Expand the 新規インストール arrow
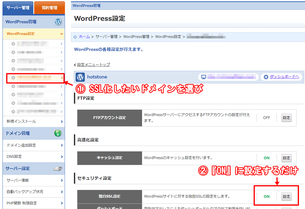Viewport: 305px width, 209px height. [62, 122]
